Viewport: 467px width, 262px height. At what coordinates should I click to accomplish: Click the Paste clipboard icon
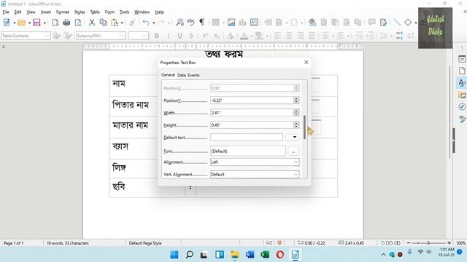(115, 23)
